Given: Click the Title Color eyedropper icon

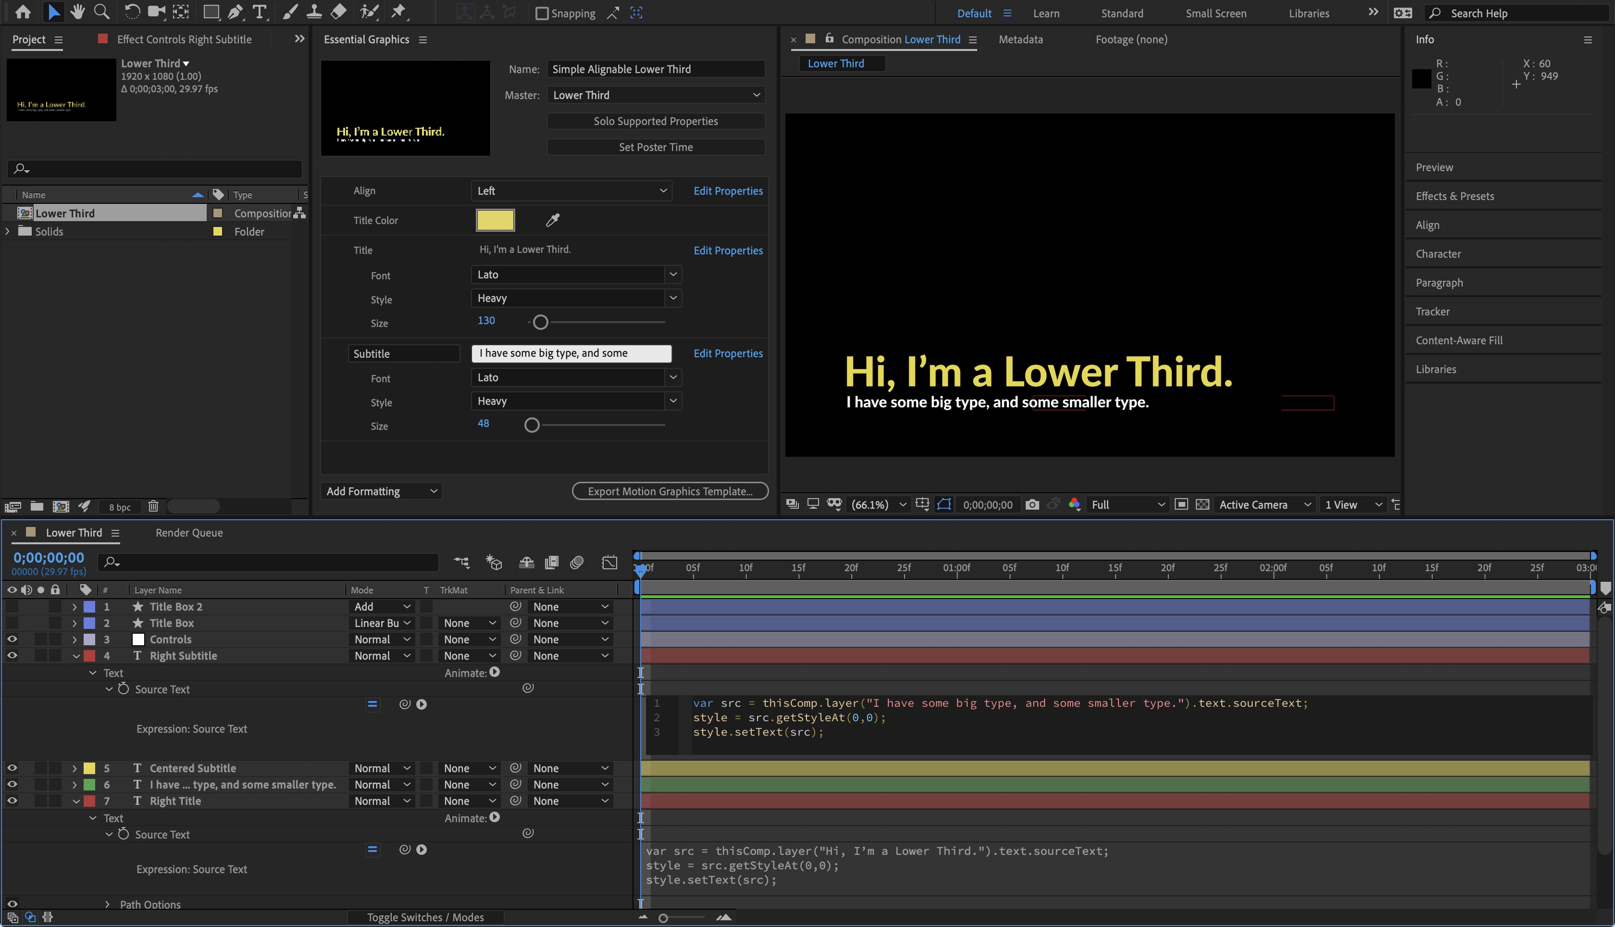Looking at the screenshot, I should tap(552, 220).
